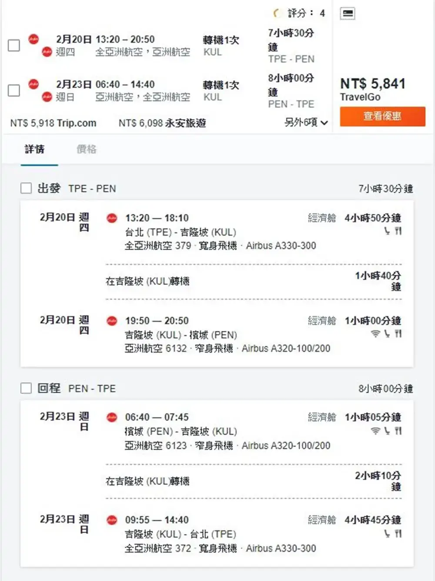Click AirAsia logo beside the 09:55 – 14:40 flight
The width and height of the screenshot is (435, 581).
[x=112, y=520]
